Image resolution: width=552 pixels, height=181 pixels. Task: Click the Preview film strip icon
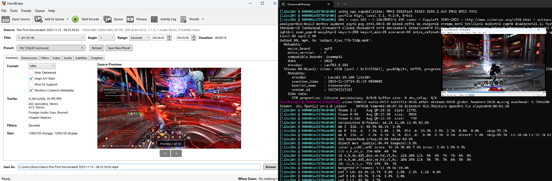[x=130, y=19]
